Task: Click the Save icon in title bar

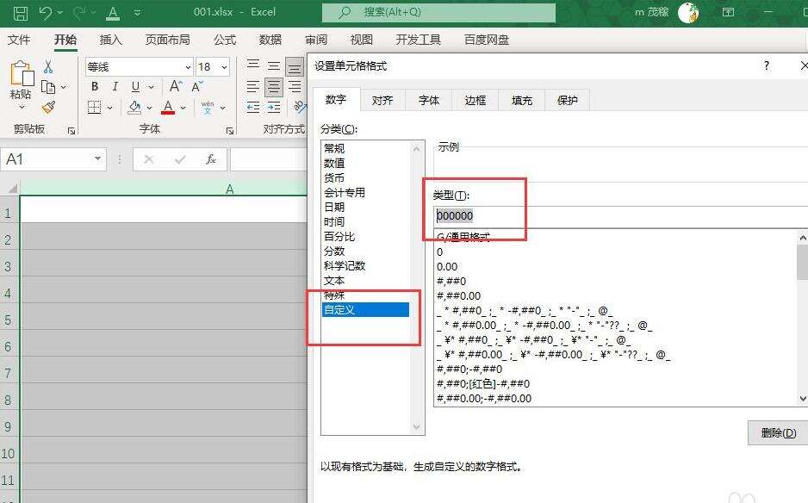Action: pos(20,13)
